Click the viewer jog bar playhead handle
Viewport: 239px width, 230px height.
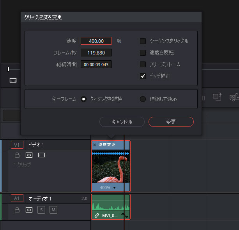pos(9,69)
